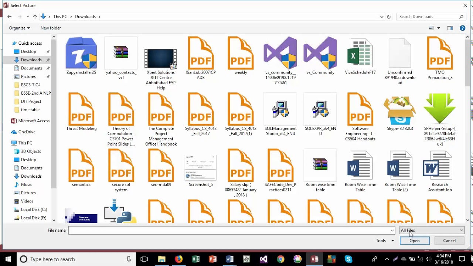Click the Cancel button
The height and width of the screenshot is (266, 473).
coord(449,241)
